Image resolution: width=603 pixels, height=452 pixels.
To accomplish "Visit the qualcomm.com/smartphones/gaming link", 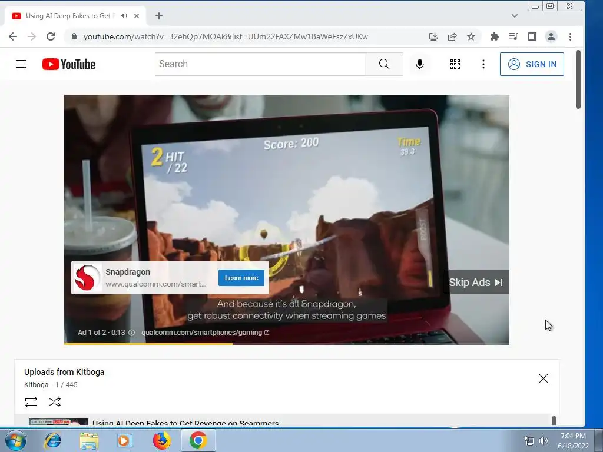I will pos(205,333).
